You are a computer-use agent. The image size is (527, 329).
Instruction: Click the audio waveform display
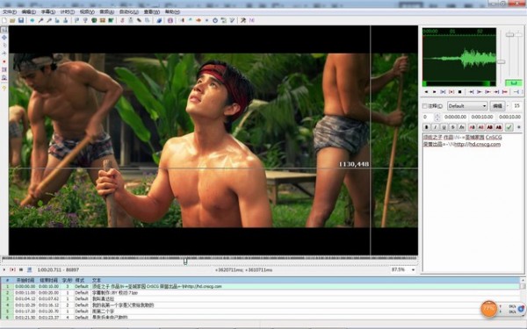click(x=459, y=57)
